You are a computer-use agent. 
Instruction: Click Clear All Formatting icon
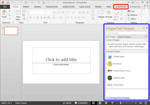coord(63,12)
